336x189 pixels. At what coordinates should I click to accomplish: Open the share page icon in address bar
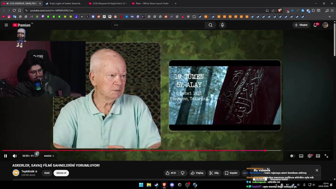273,10
